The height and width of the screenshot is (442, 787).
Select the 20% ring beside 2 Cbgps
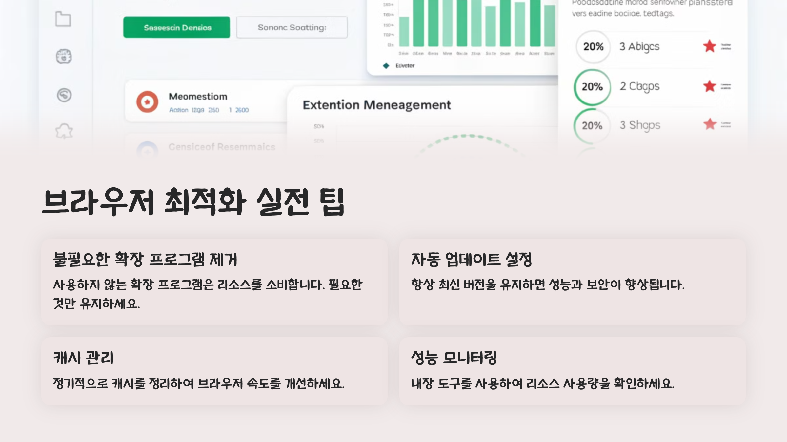click(x=592, y=87)
